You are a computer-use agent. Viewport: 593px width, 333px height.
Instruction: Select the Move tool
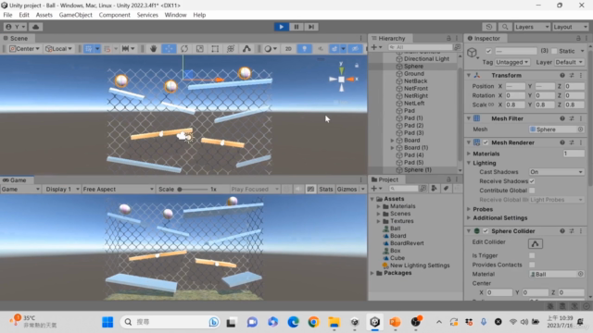pyautogui.click(x=169, y=49)
